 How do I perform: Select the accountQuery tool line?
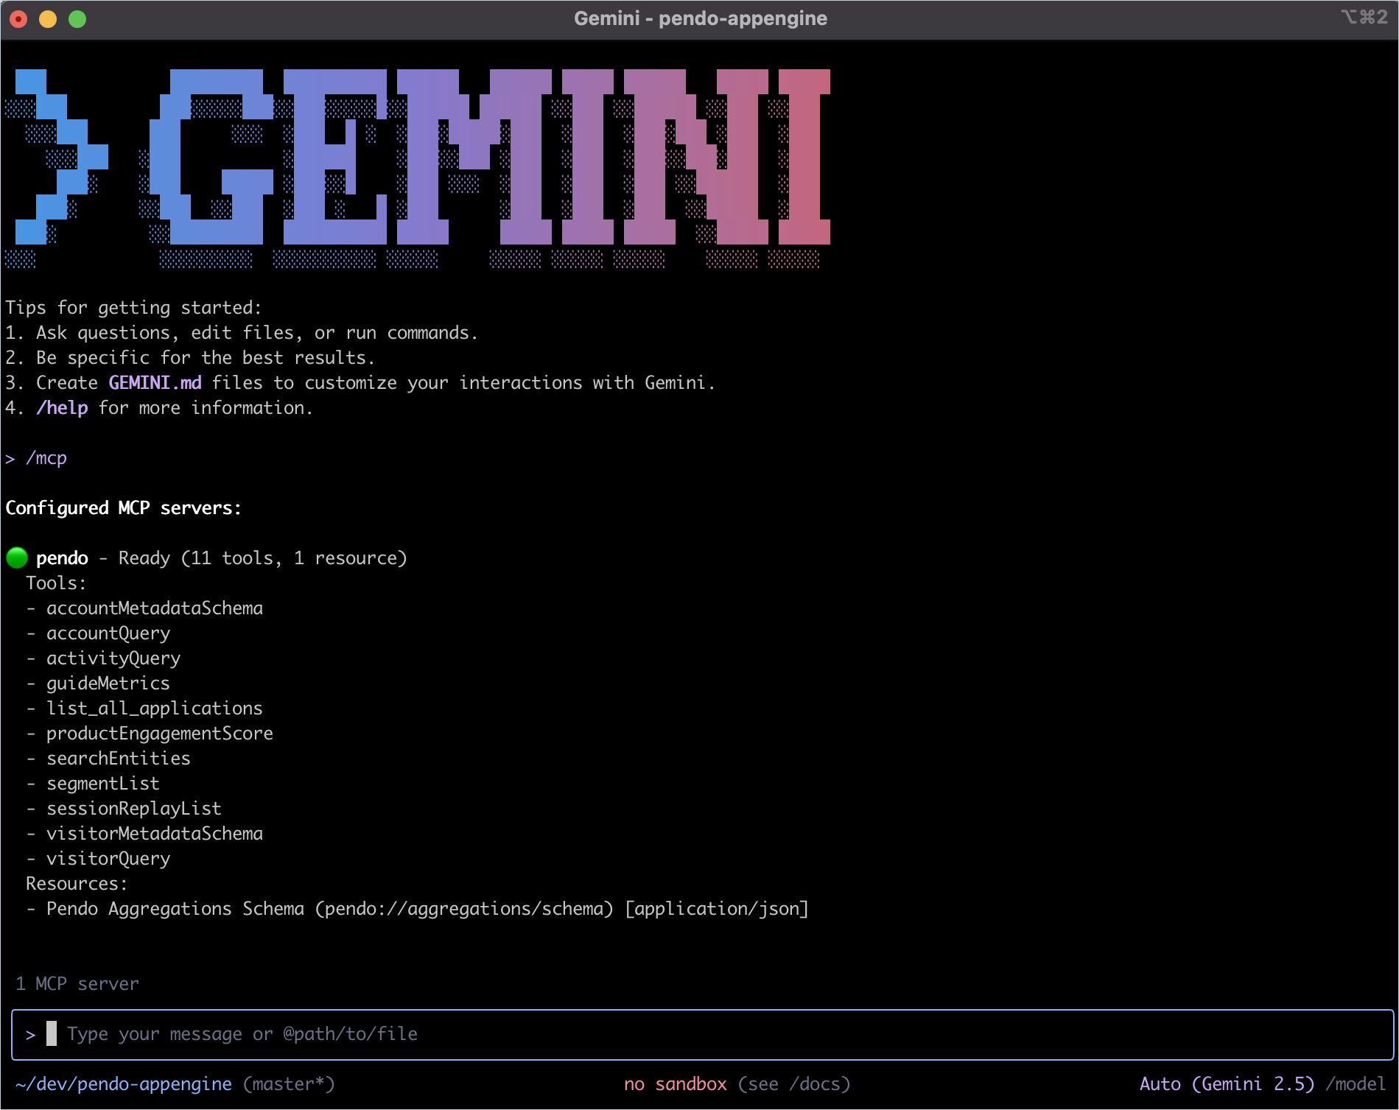click(99, 633)
